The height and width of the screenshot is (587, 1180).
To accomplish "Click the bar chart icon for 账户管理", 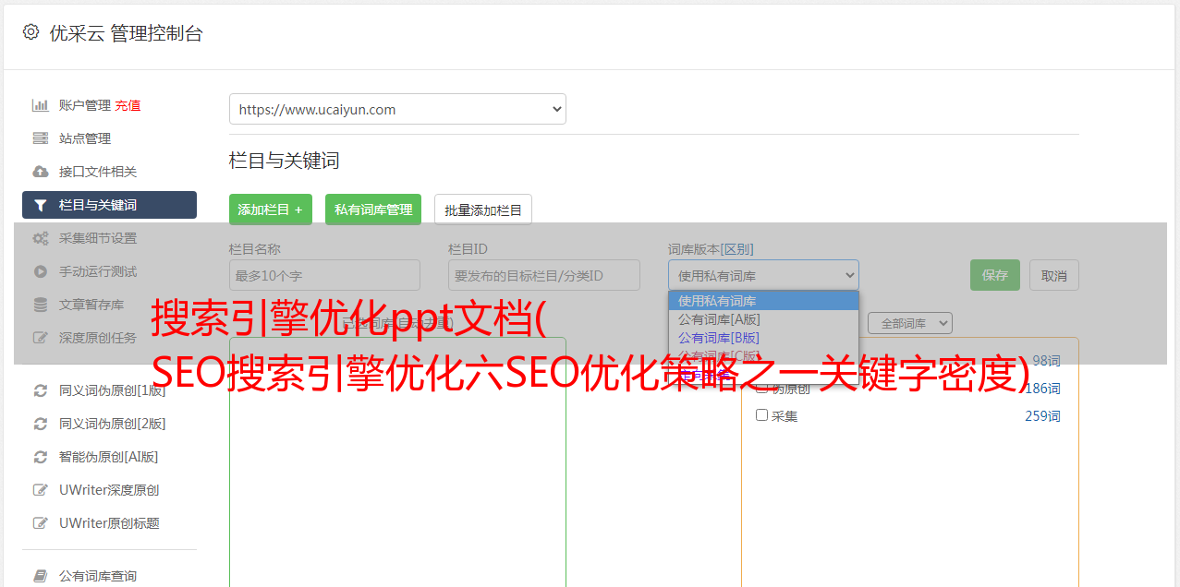I will 41,105.
